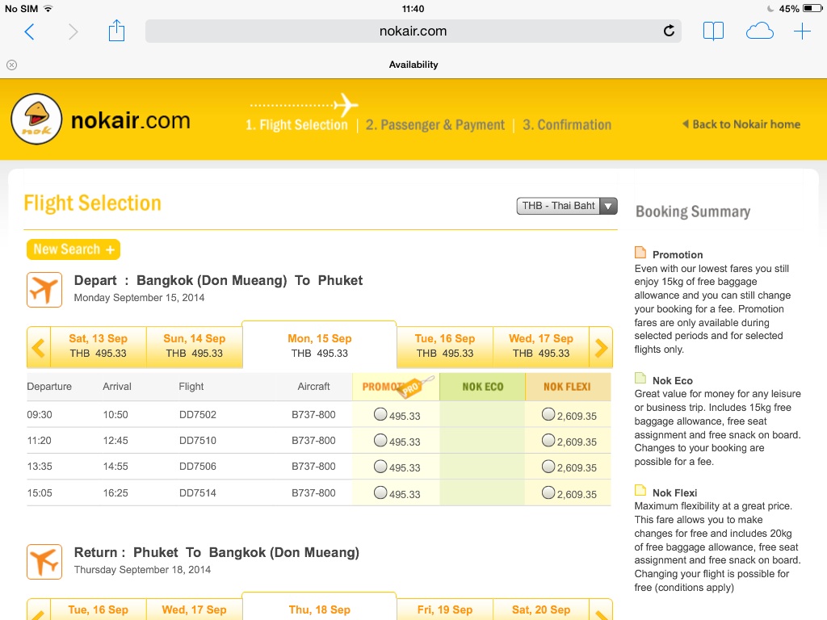Choose the Sun, 14 Sep departure date tab
Viewport: 827px width, 620px height.
click(x=194, y=346)
